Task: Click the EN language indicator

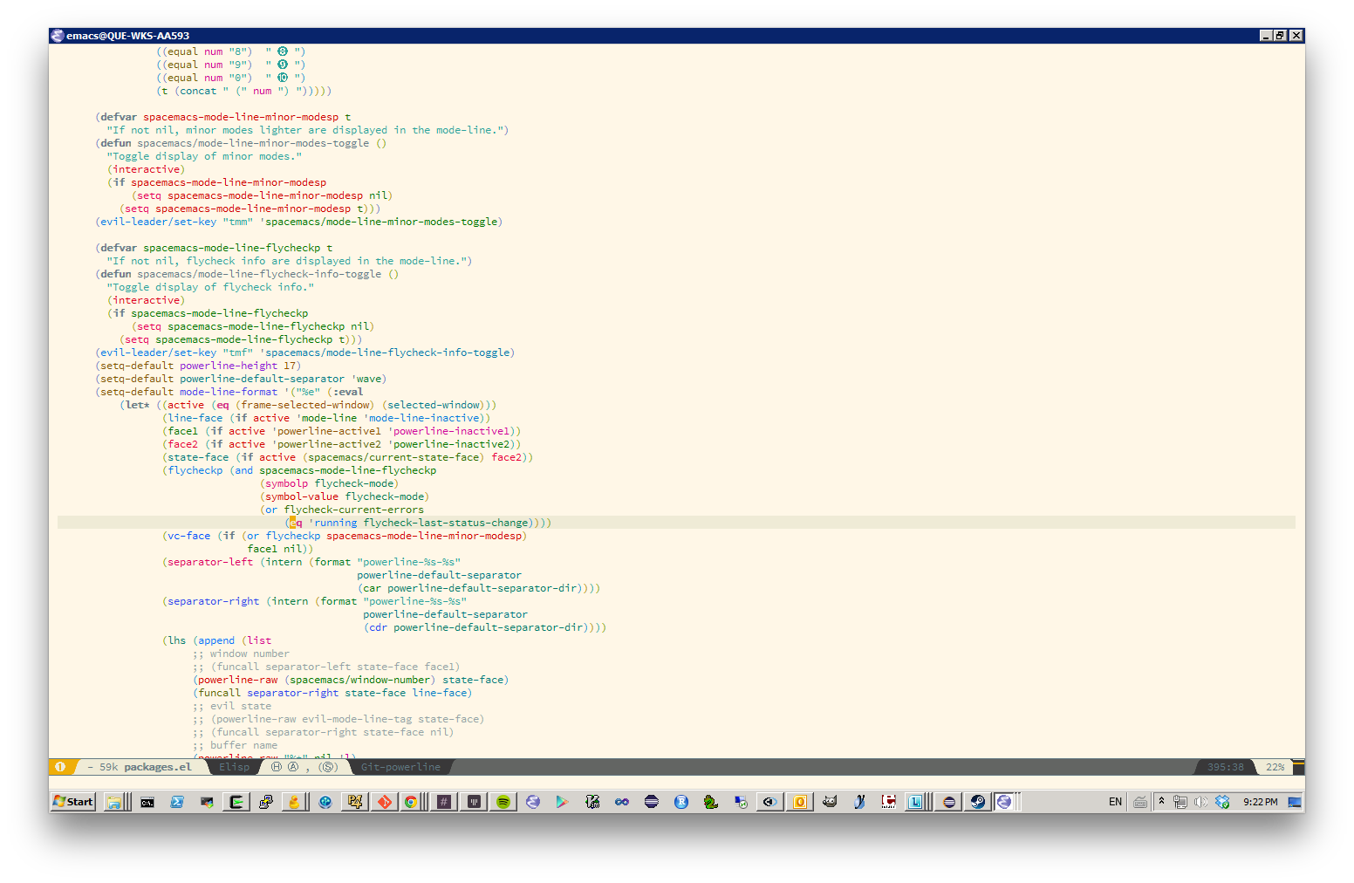Action: 1115,801
